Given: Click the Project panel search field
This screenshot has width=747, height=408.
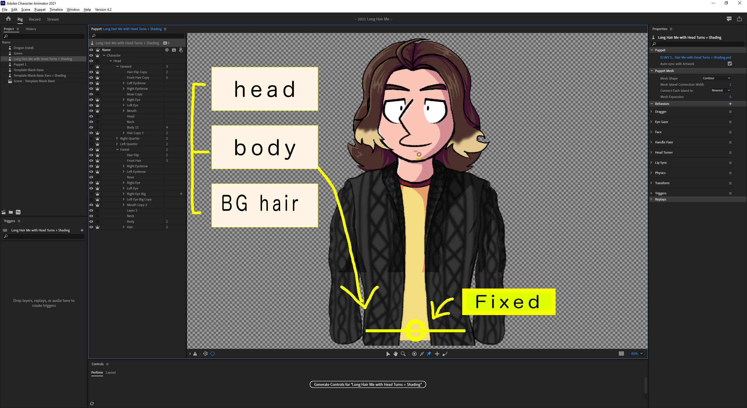Looking at the screenshot, I should (44, 36).
